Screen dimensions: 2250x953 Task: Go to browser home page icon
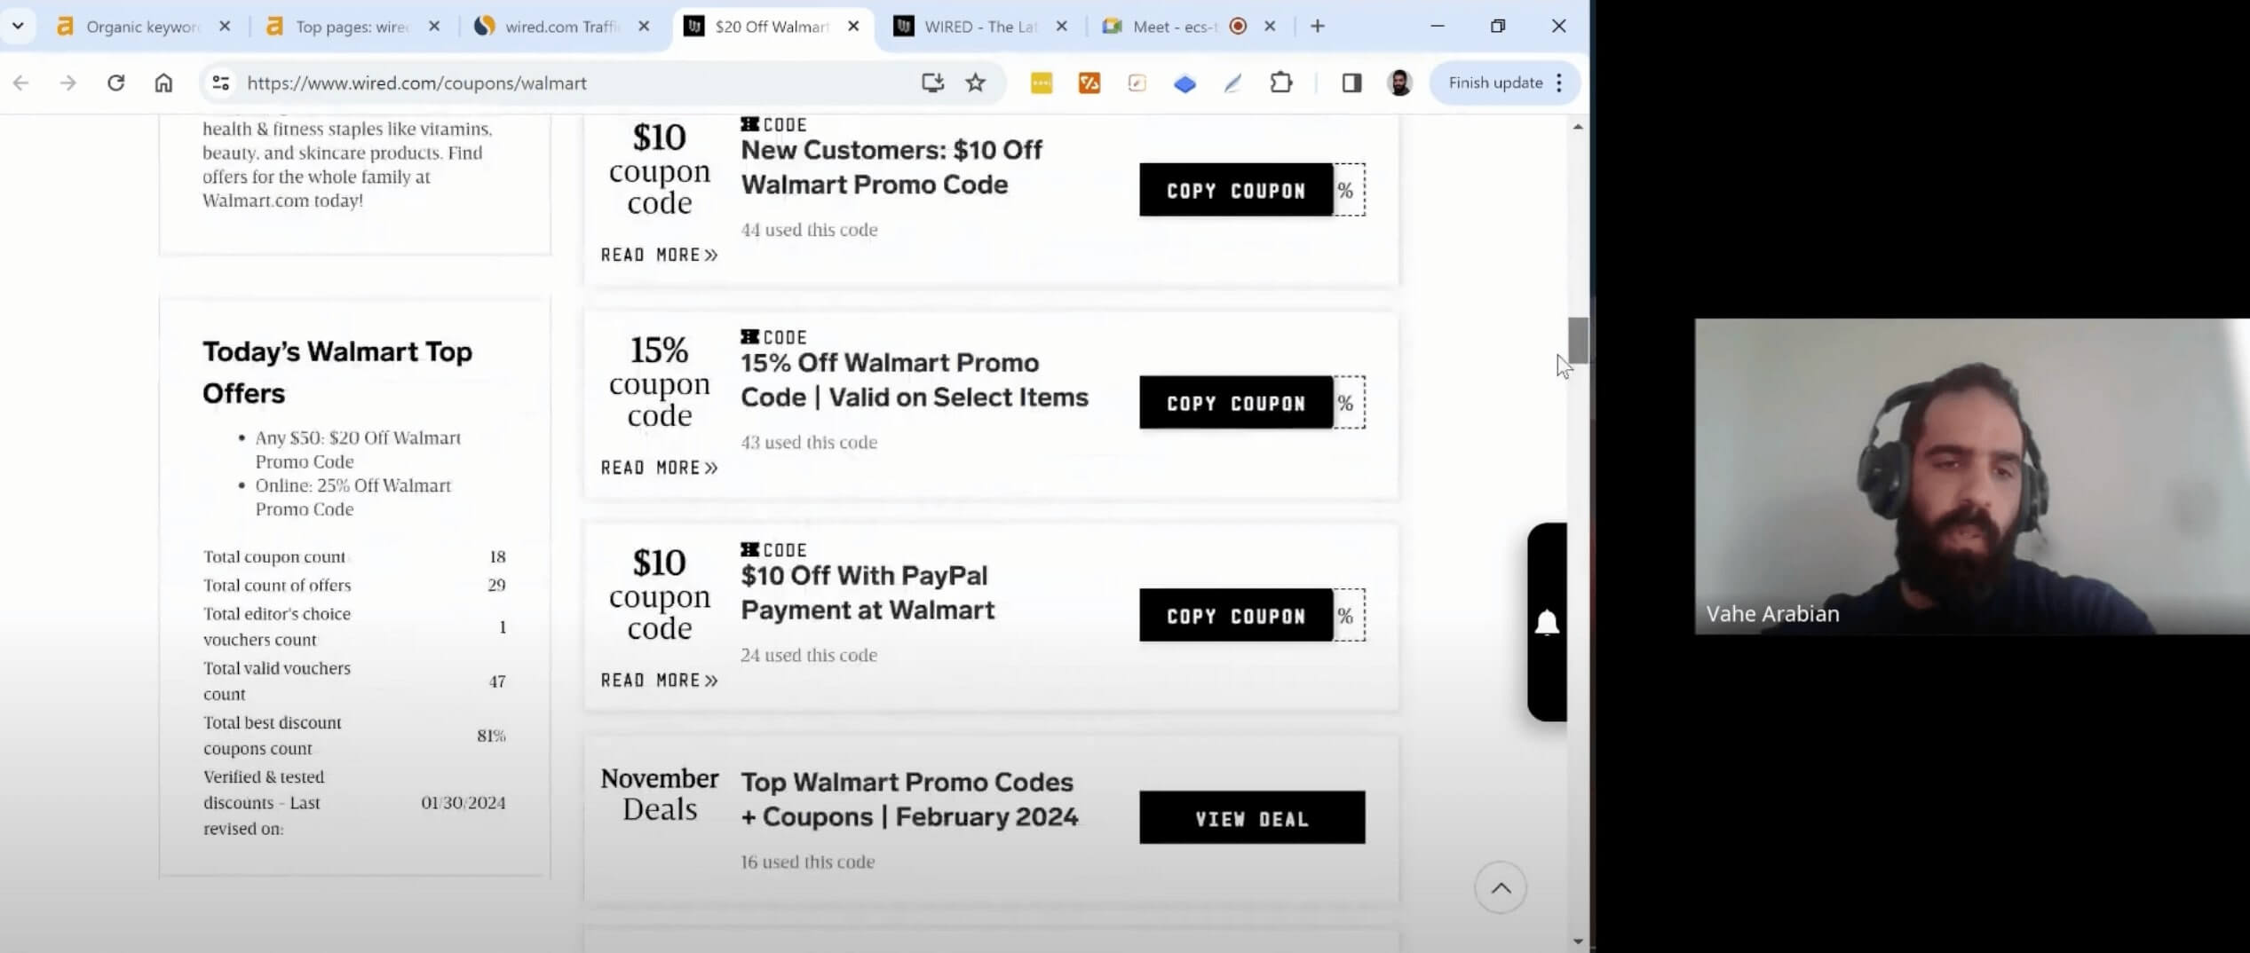[x=163, y=83]
